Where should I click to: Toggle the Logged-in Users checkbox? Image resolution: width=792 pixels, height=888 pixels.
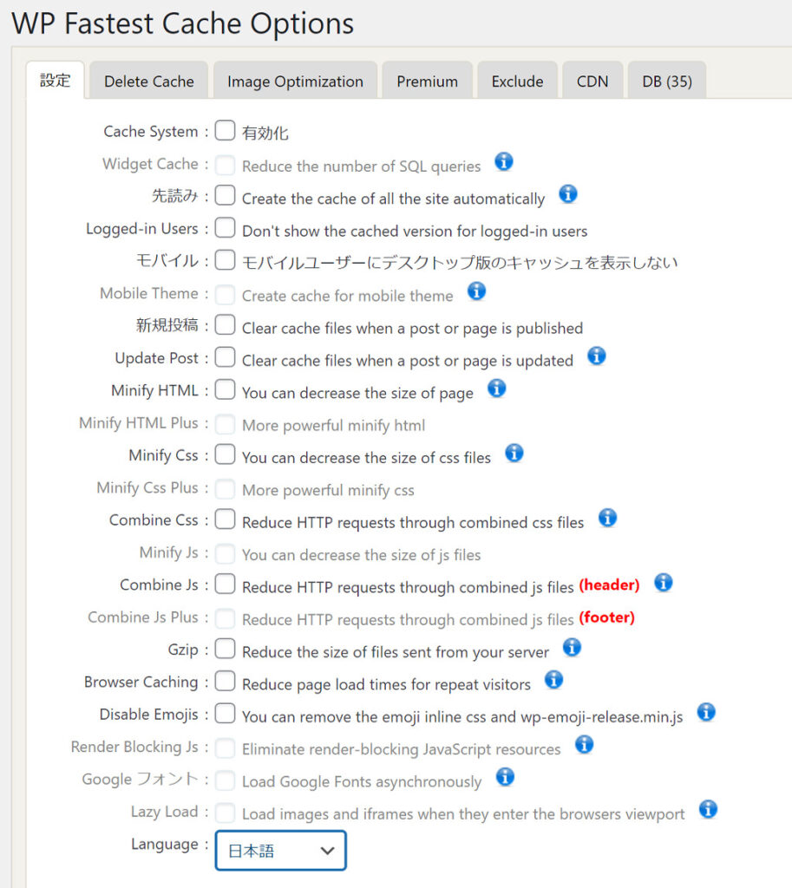pos(226,228)
